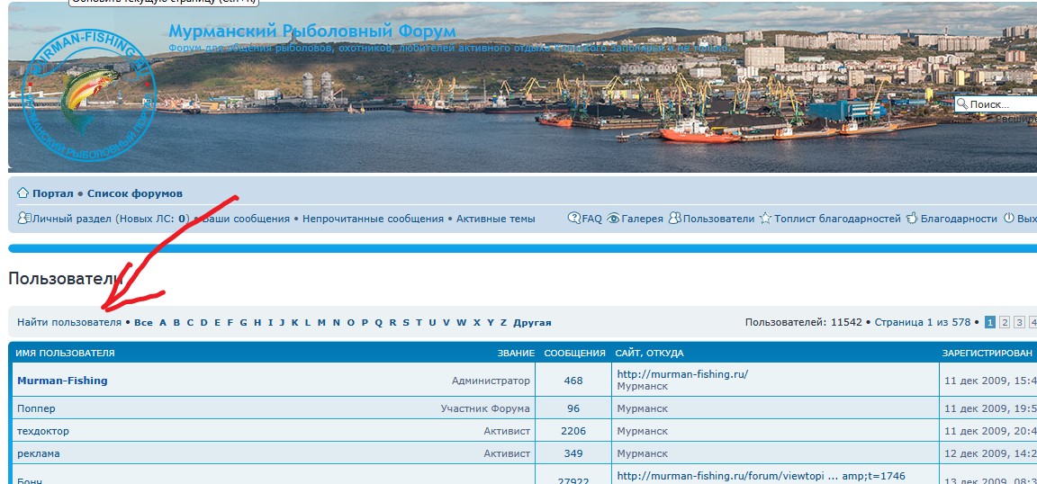This screenshot has height=484, width=1037.
Task: Click into the Поиск search field
Action: pyautogui.click(x=1001, y=105)
